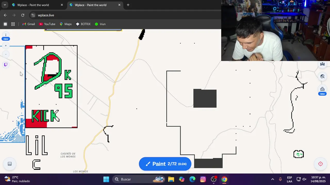The image size is (330, 185).
Task: Zoom in on the map with plus
Action: (x=6, y=46)
